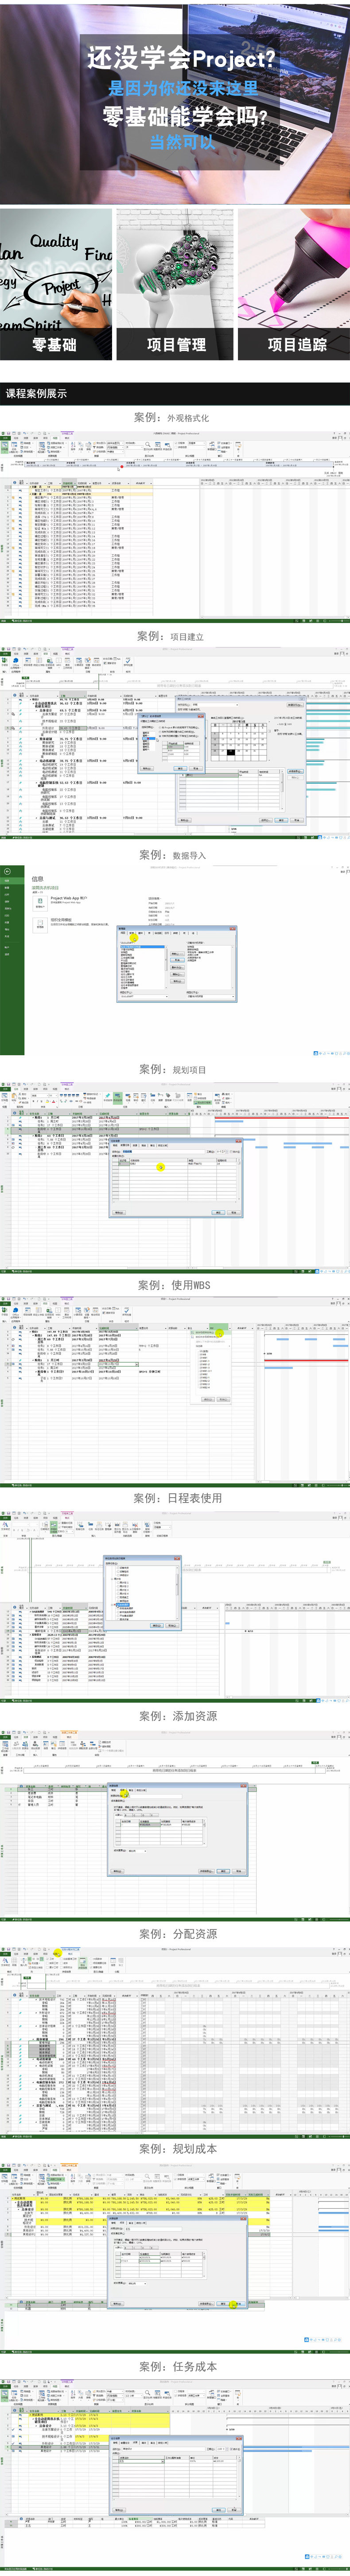Click the 项目管理 category thumbnail

pos(175,284)
